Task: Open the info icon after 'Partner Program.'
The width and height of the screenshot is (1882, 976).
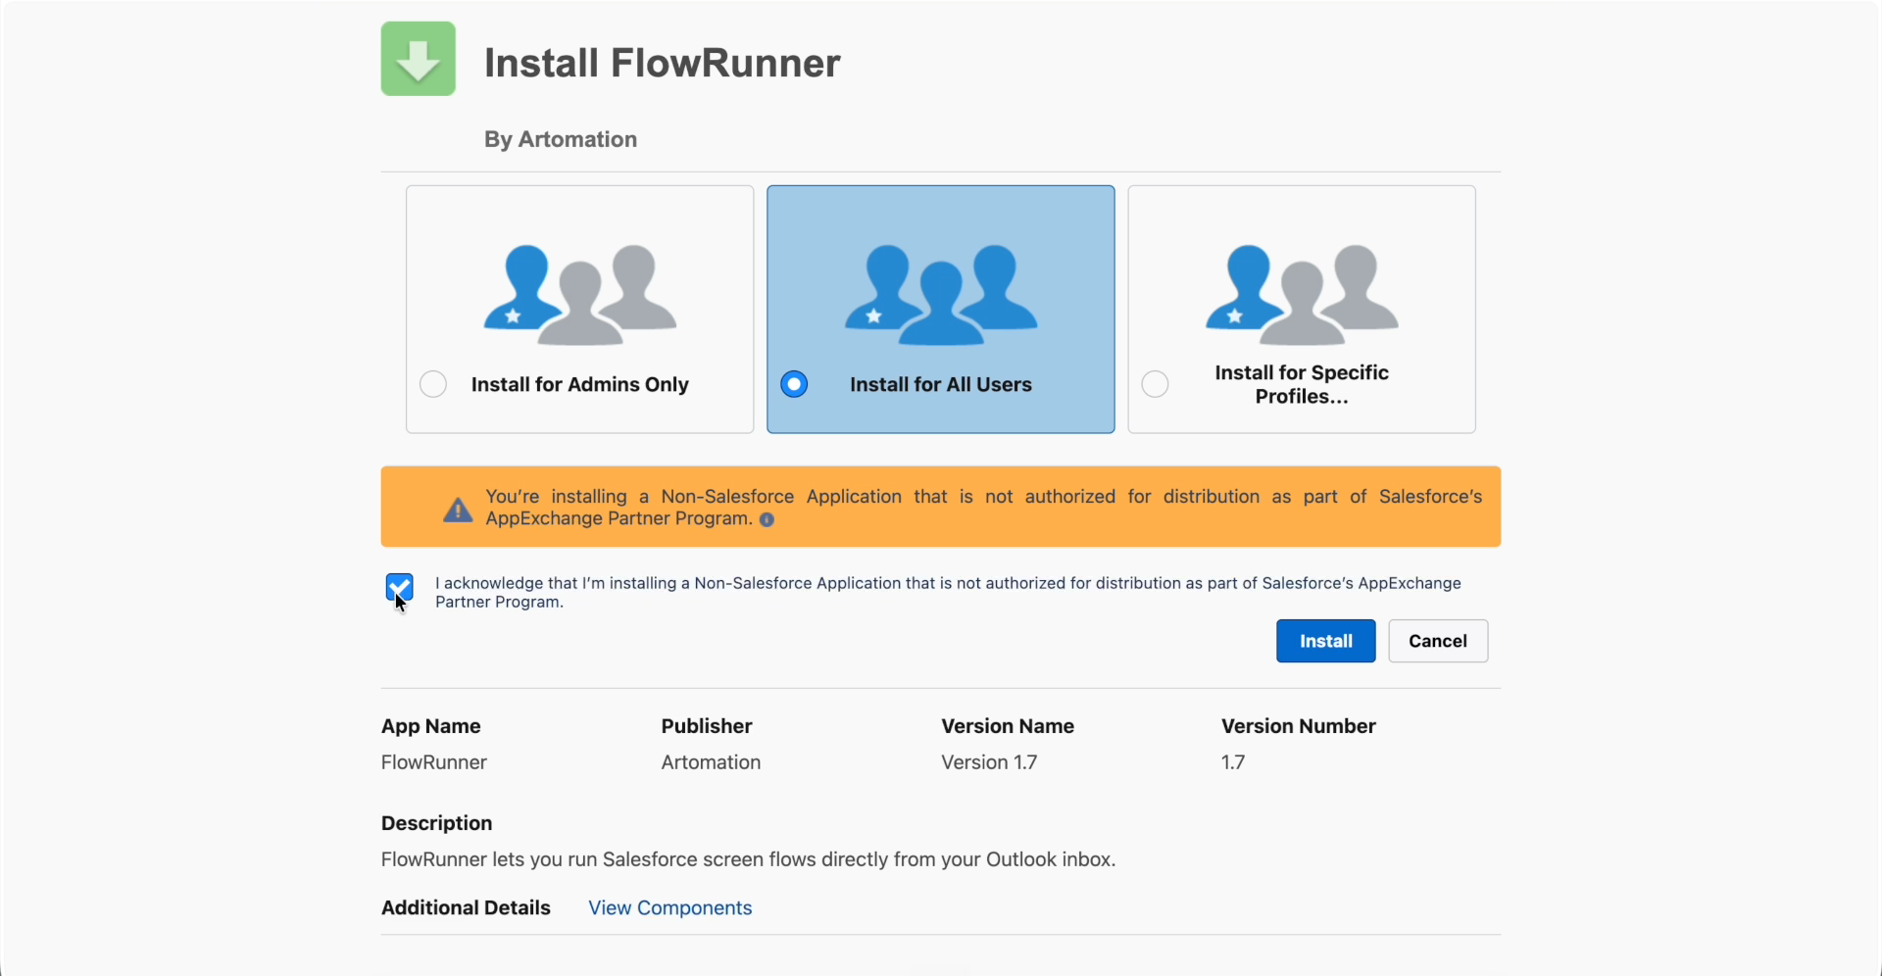Action: [x=767, y=520]
